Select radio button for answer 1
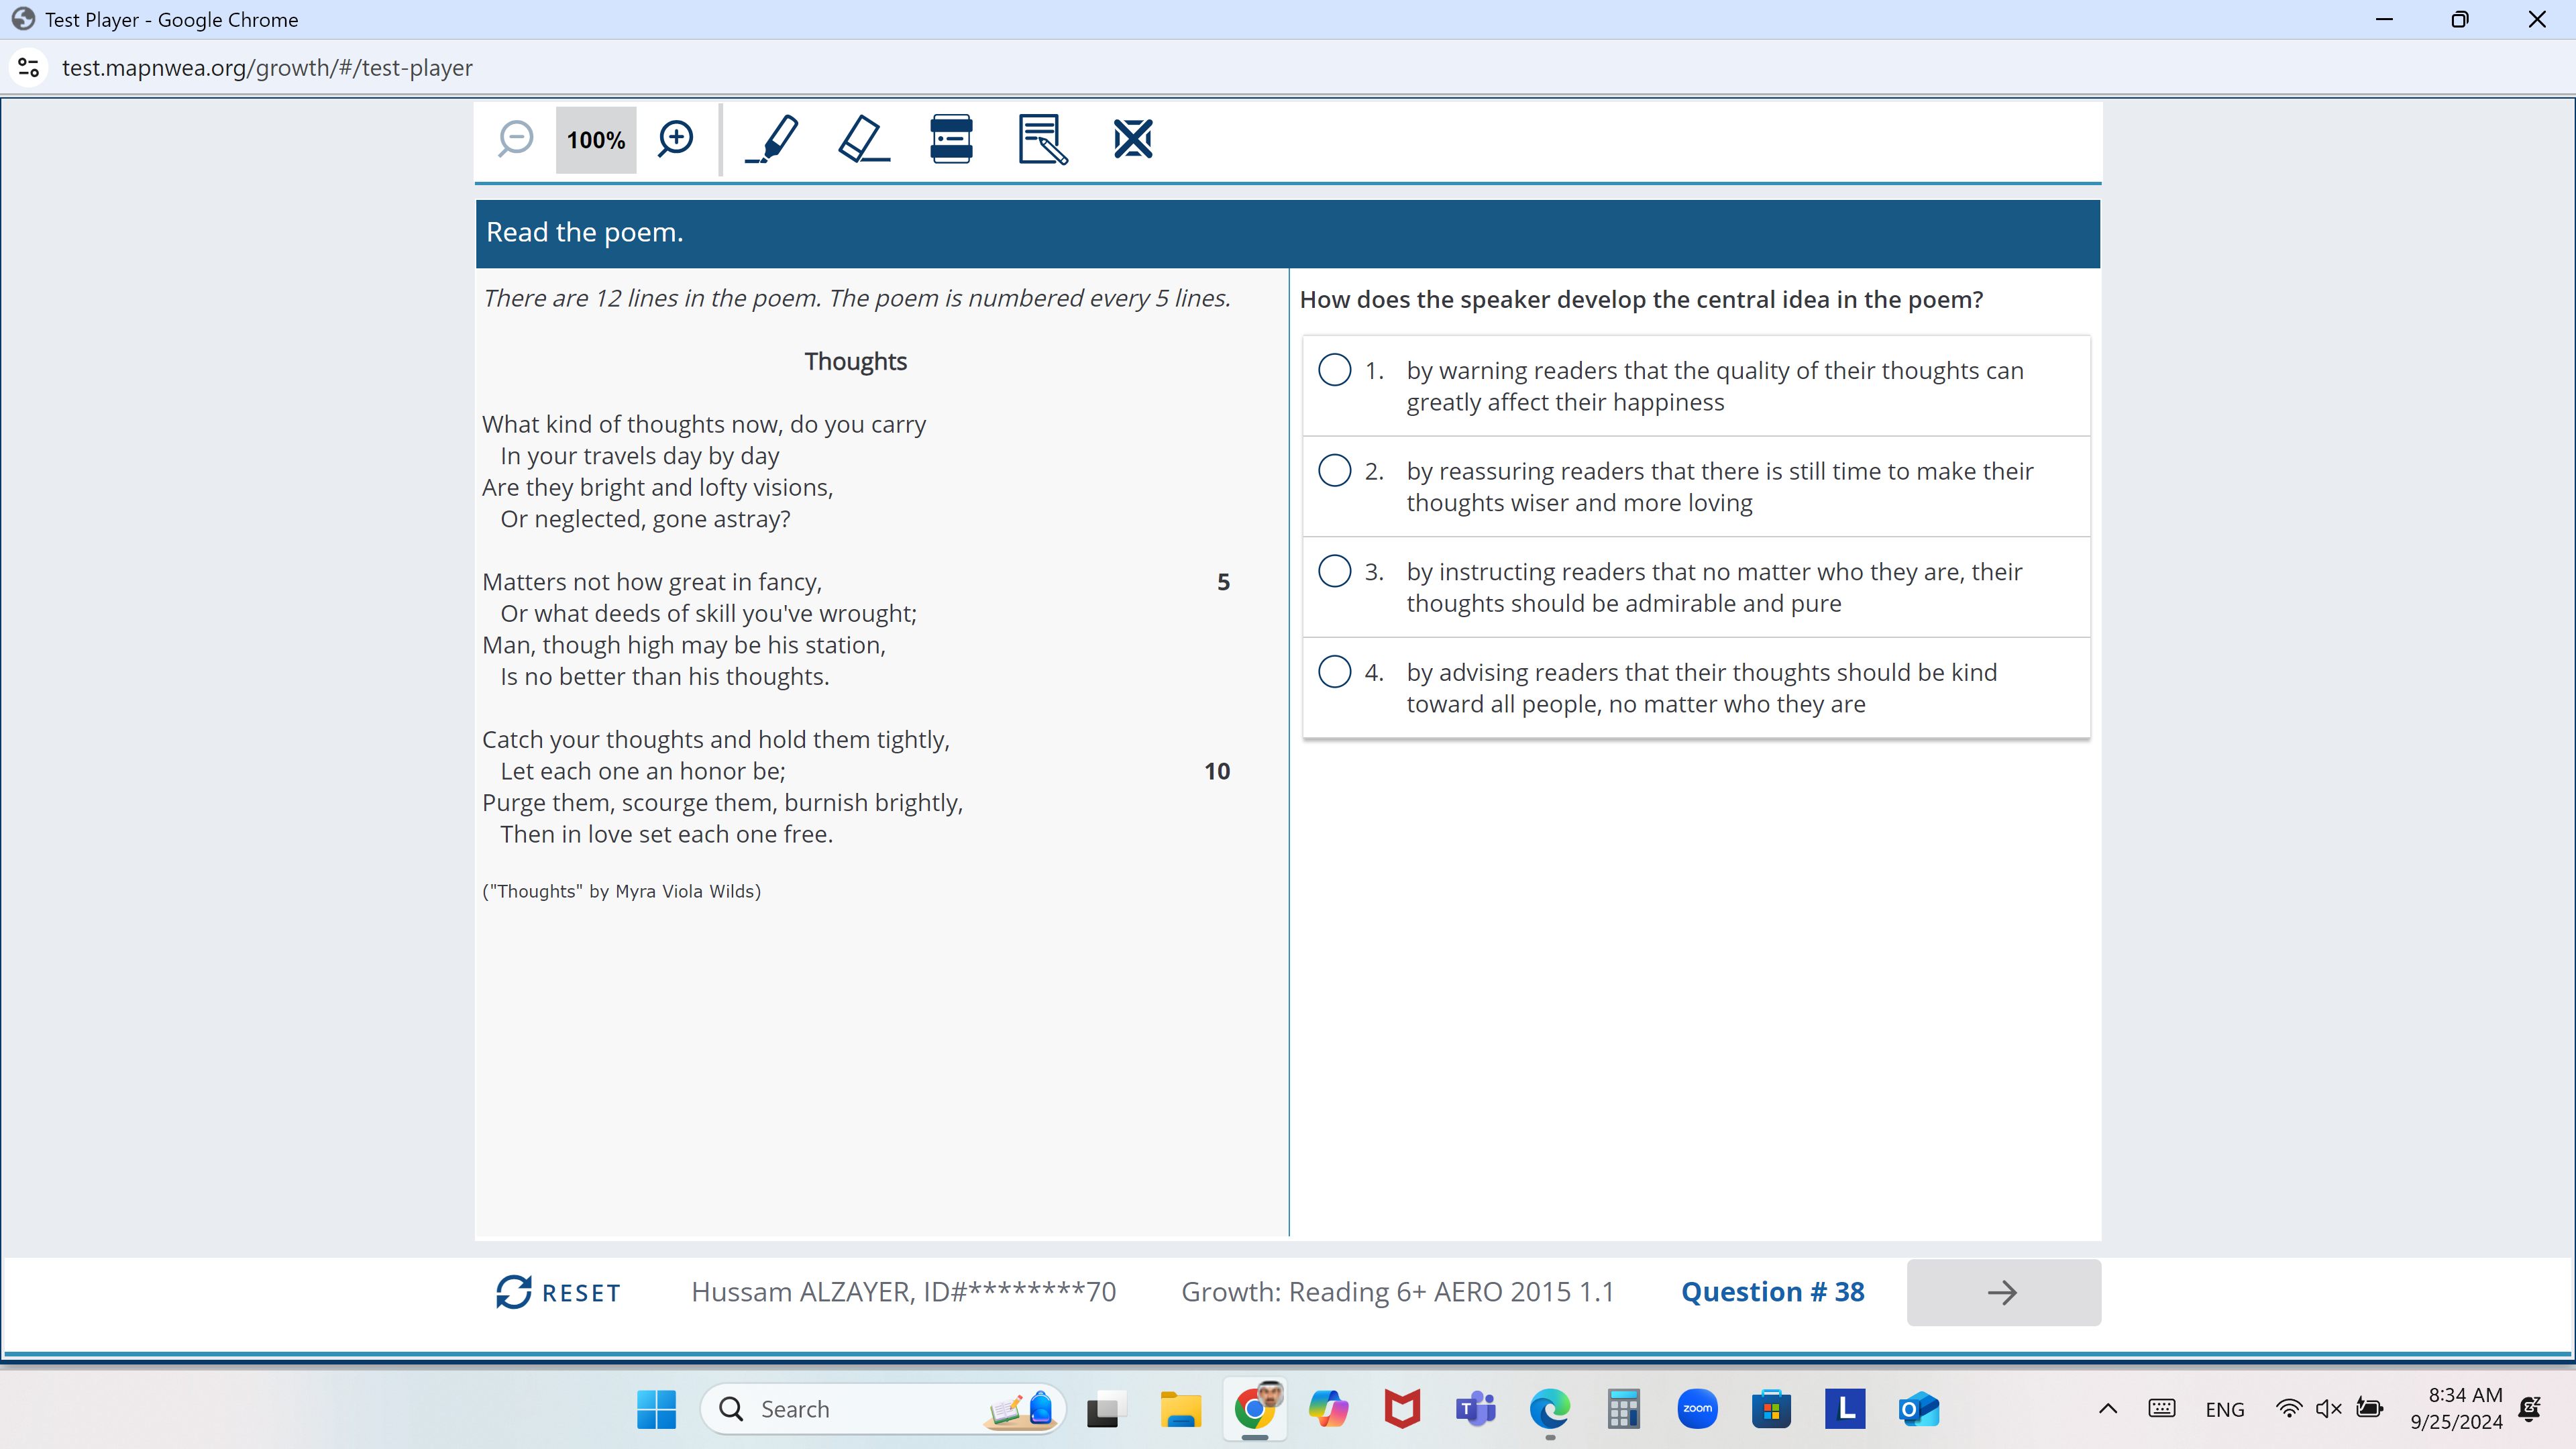Screen dimensions: 2576x1449 pyautogui.click(x=1336, y=370)
